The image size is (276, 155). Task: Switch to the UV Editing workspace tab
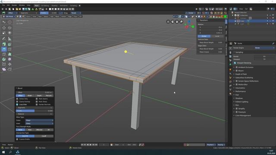45,6
